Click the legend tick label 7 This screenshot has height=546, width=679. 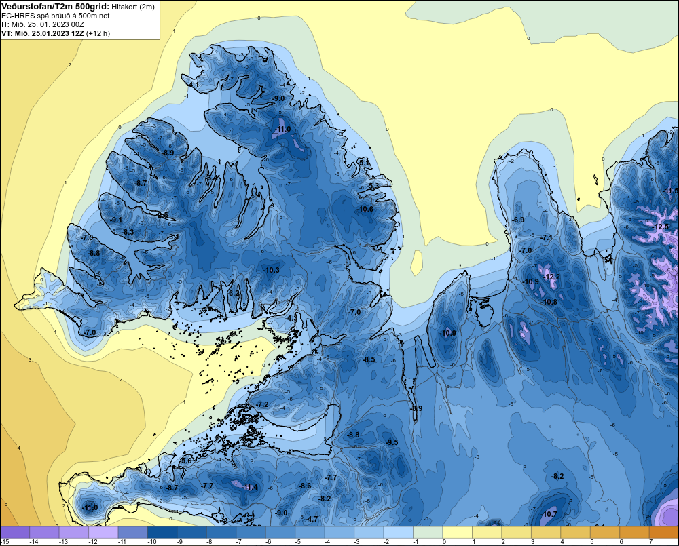point(650,542)
